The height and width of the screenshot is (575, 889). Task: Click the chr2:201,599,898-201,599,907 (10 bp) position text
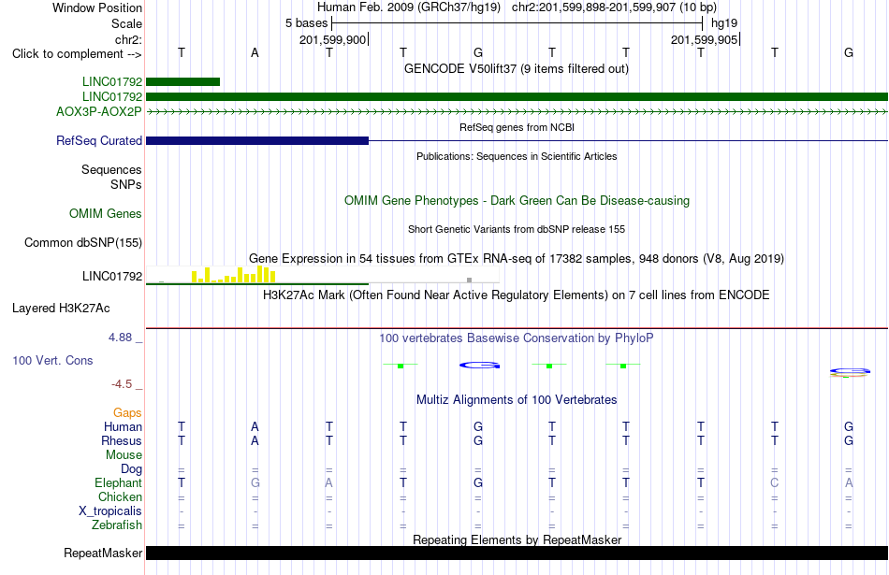(614, 7)
